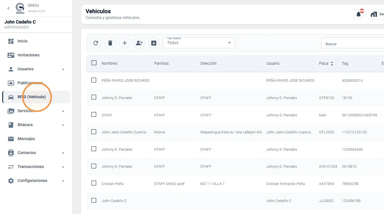This screenshot has height=214, width=384.
Task: Click the Contactos icon in sidebar
Action: coord(11,153)
